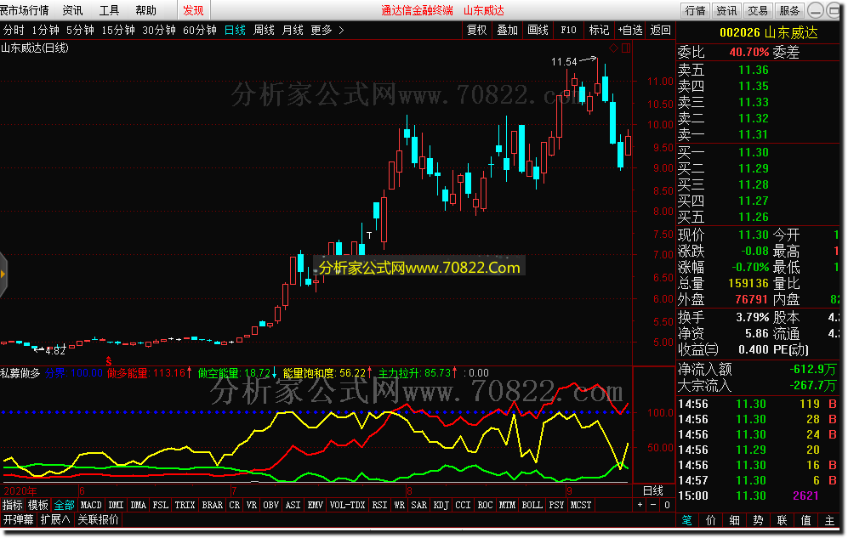Screen dimensions: 848x538
Task: Switch to the 1分钟 chart
Action: (x=45, y=31)
